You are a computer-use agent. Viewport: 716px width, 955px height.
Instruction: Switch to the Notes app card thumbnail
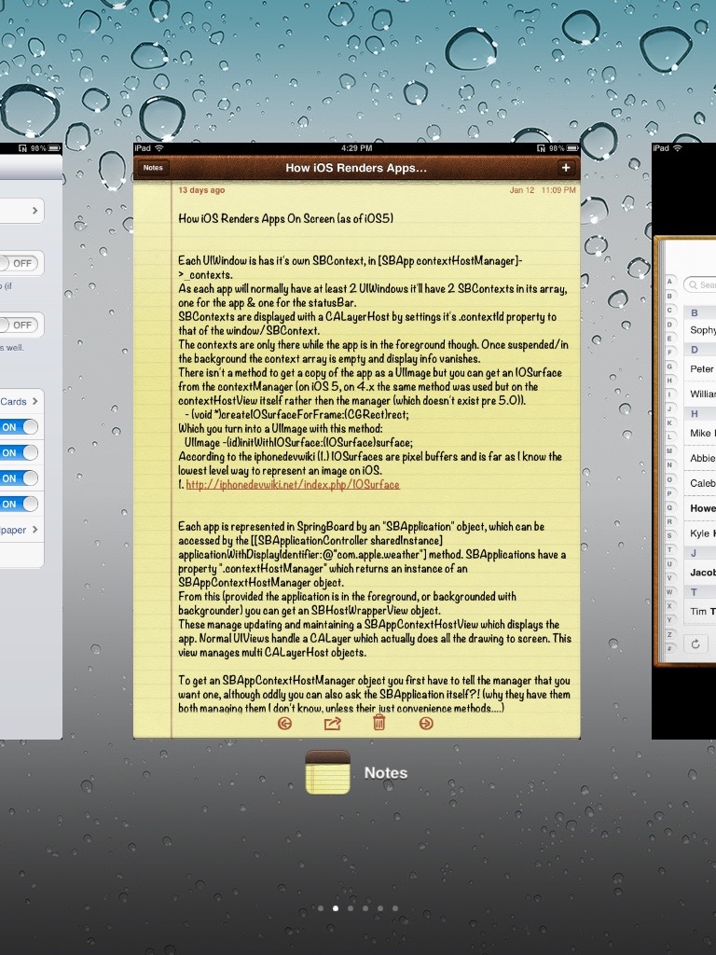point(357,441)
